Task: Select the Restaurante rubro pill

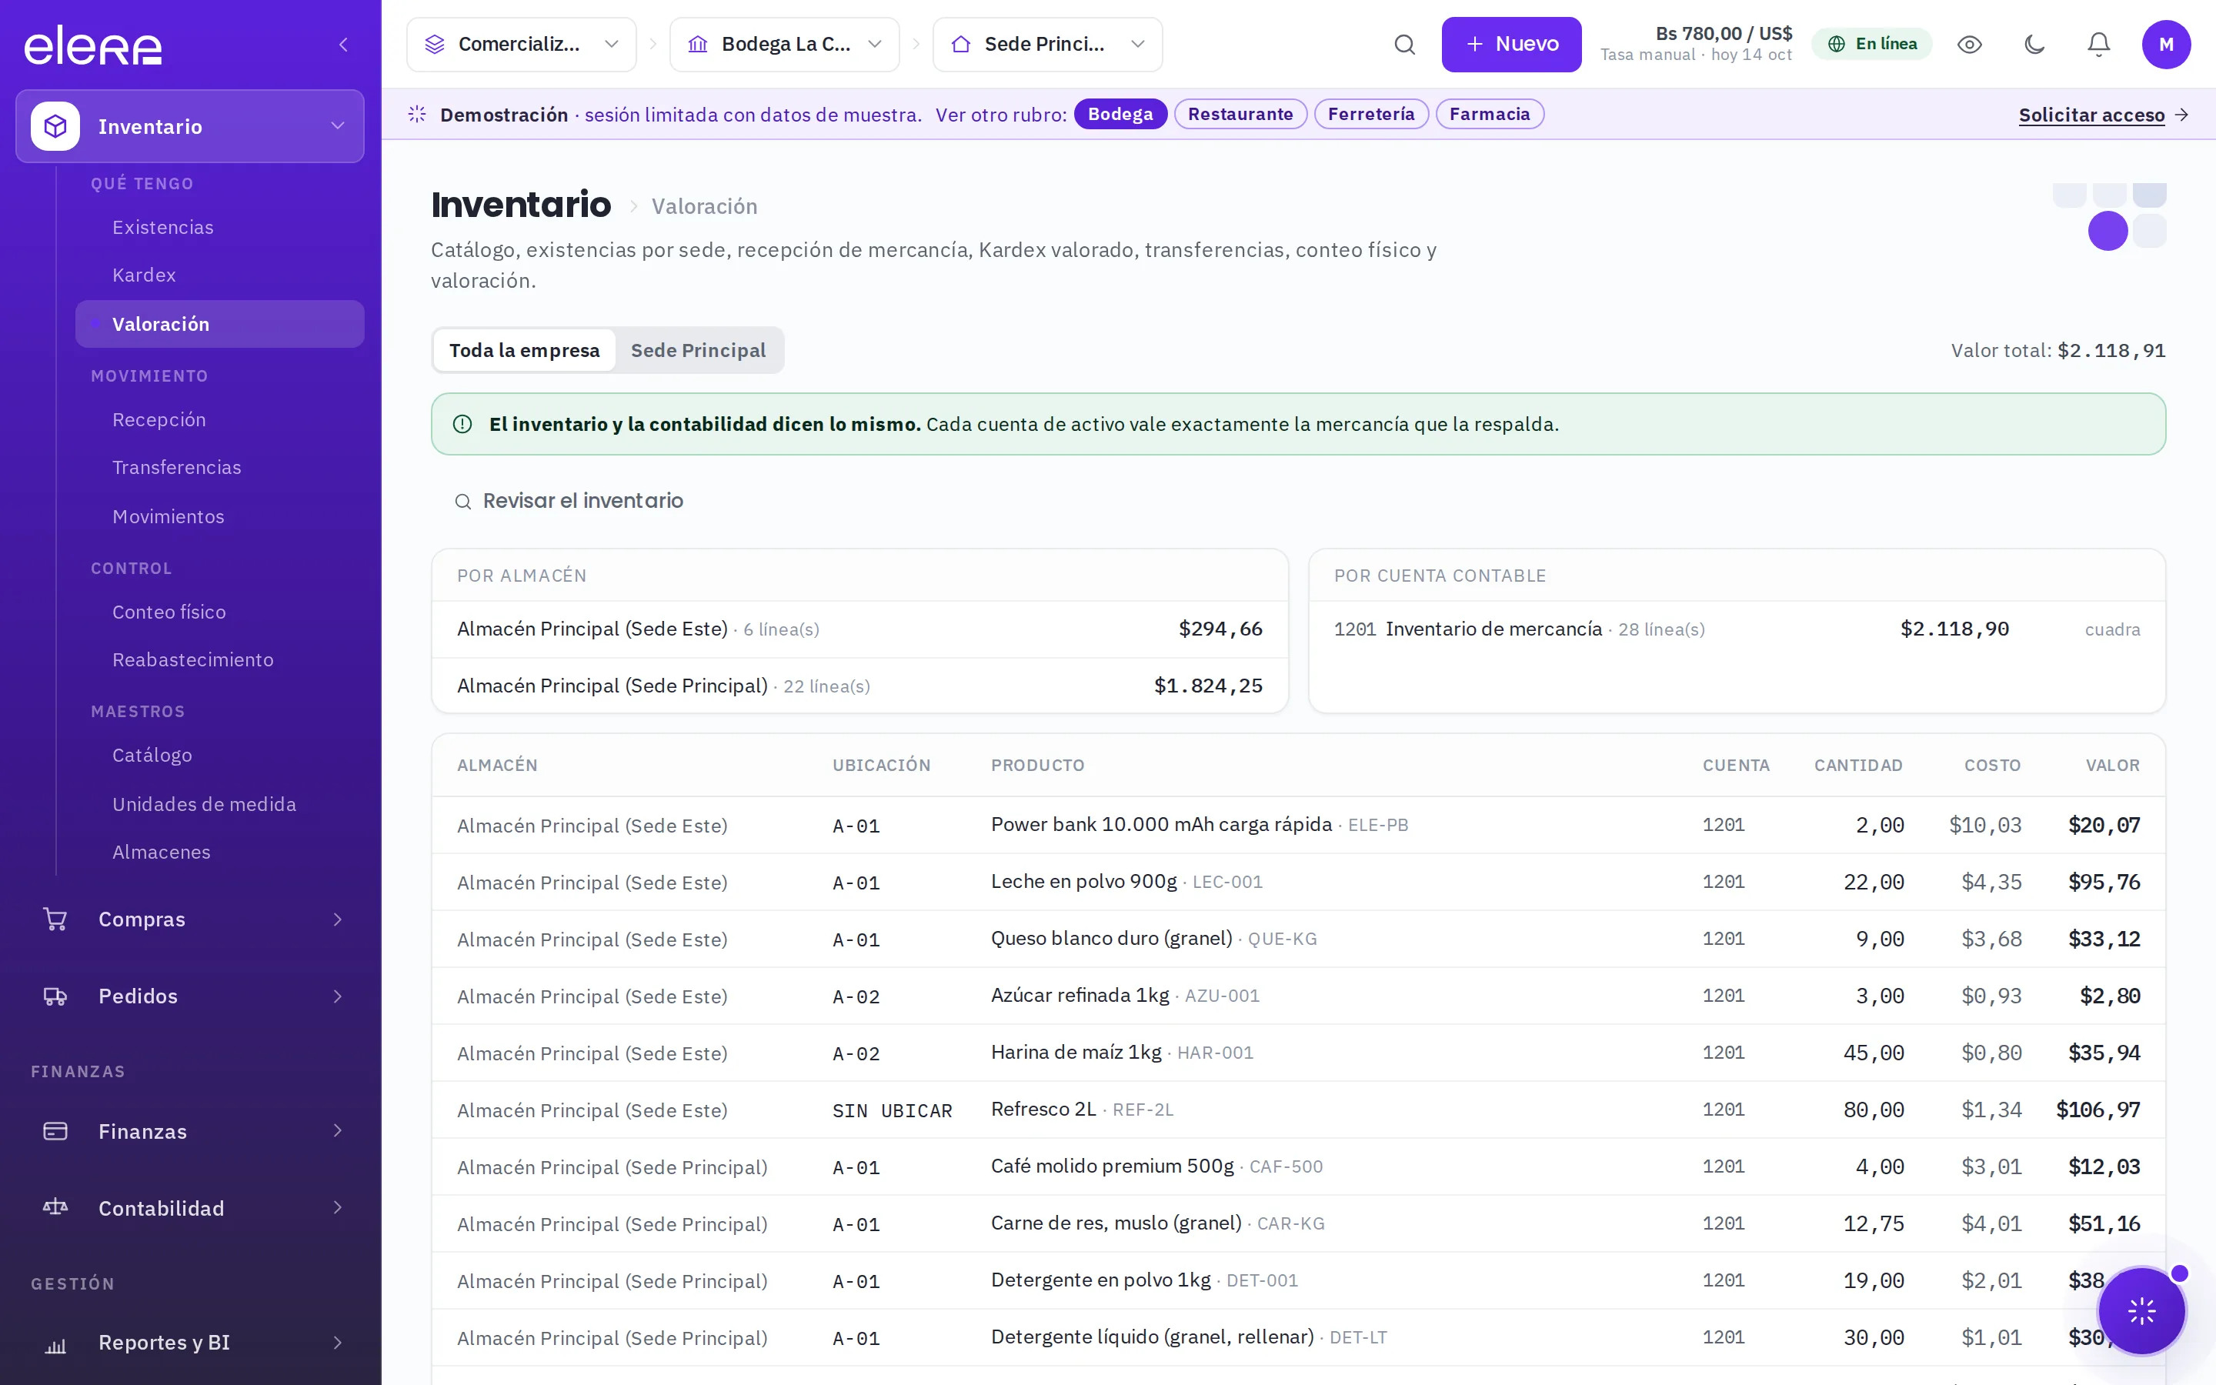Action: pos(1240,114)
